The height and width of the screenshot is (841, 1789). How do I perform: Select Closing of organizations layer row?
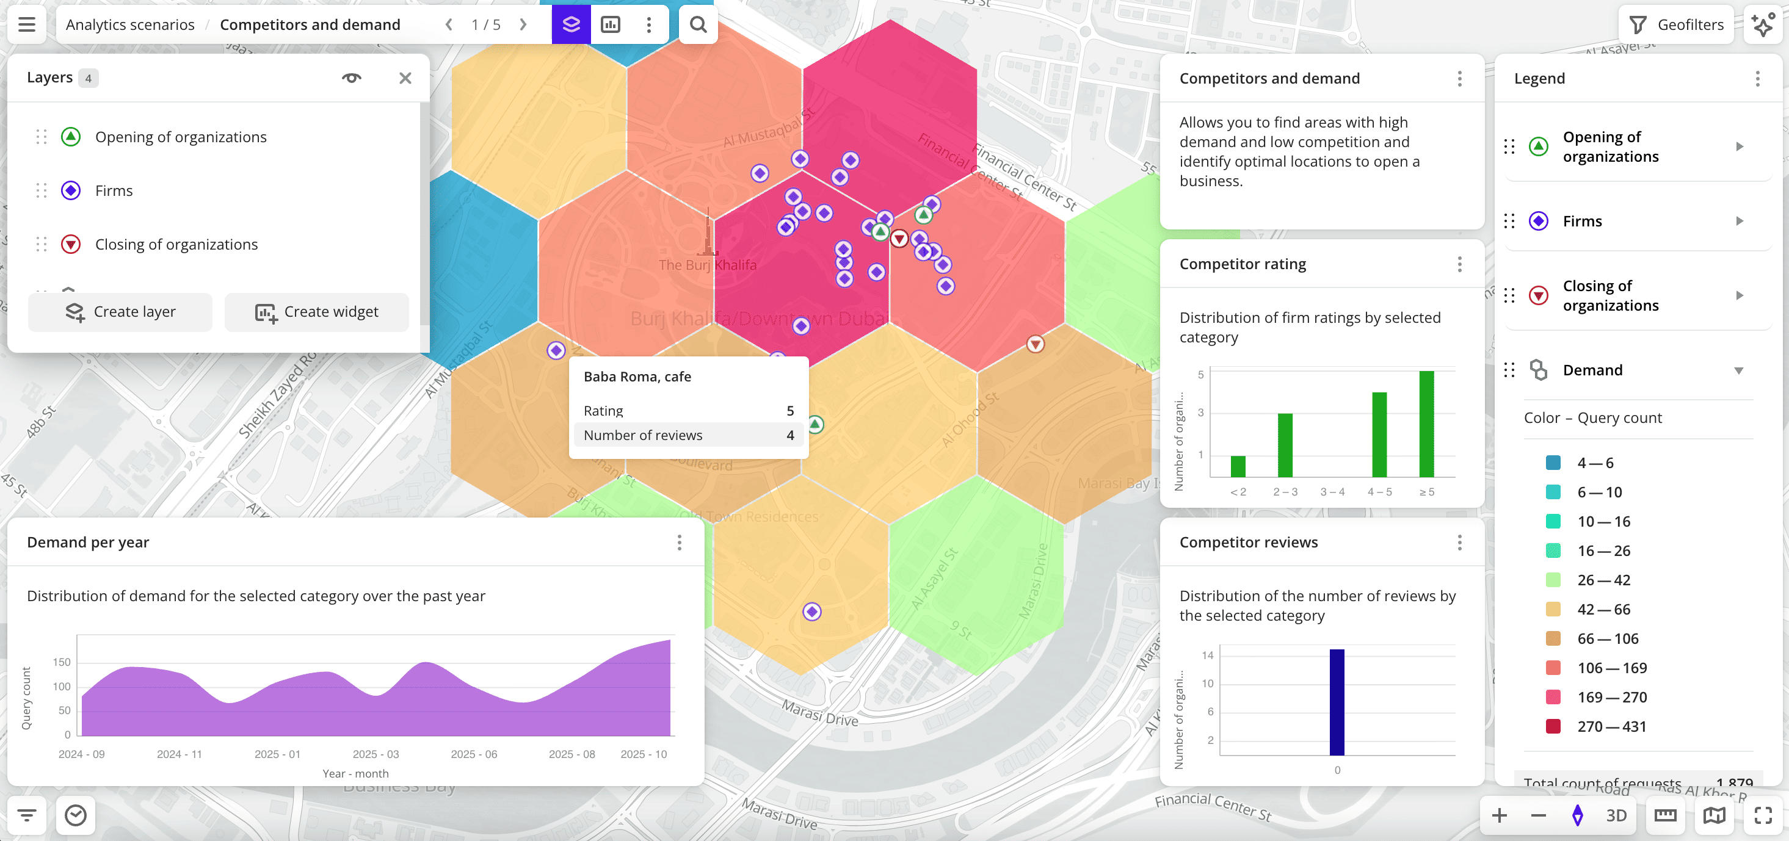point(176,244)
